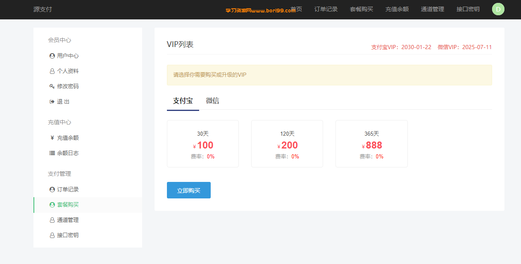The image size is (521, 264).
Task: Click the 个人资料 person outline icon
Action: coord(52,71)
